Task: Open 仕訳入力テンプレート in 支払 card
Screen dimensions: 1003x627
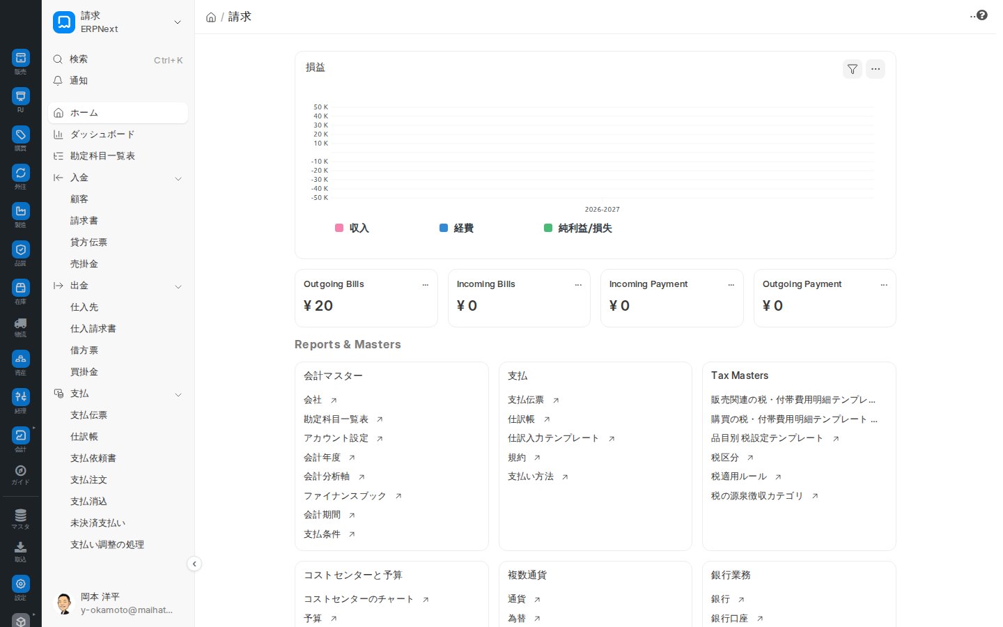Action: tap(553, 438)
